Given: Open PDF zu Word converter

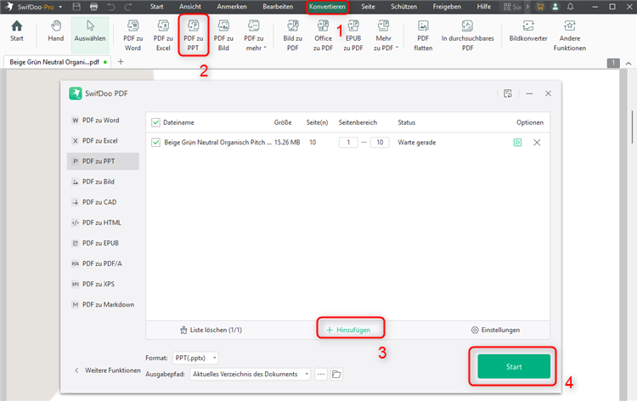Looking at the screenshot, I should click(132, 36).
